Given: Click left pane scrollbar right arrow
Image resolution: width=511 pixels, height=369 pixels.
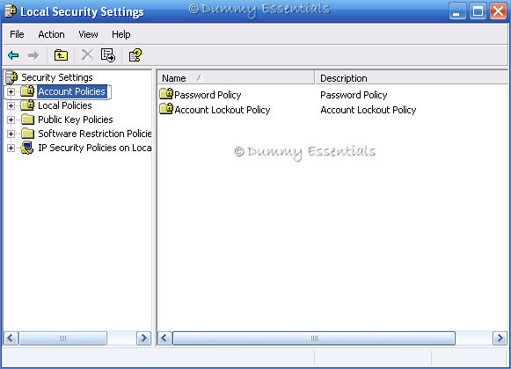Looking at the screenshot, I should click(143, 338).
